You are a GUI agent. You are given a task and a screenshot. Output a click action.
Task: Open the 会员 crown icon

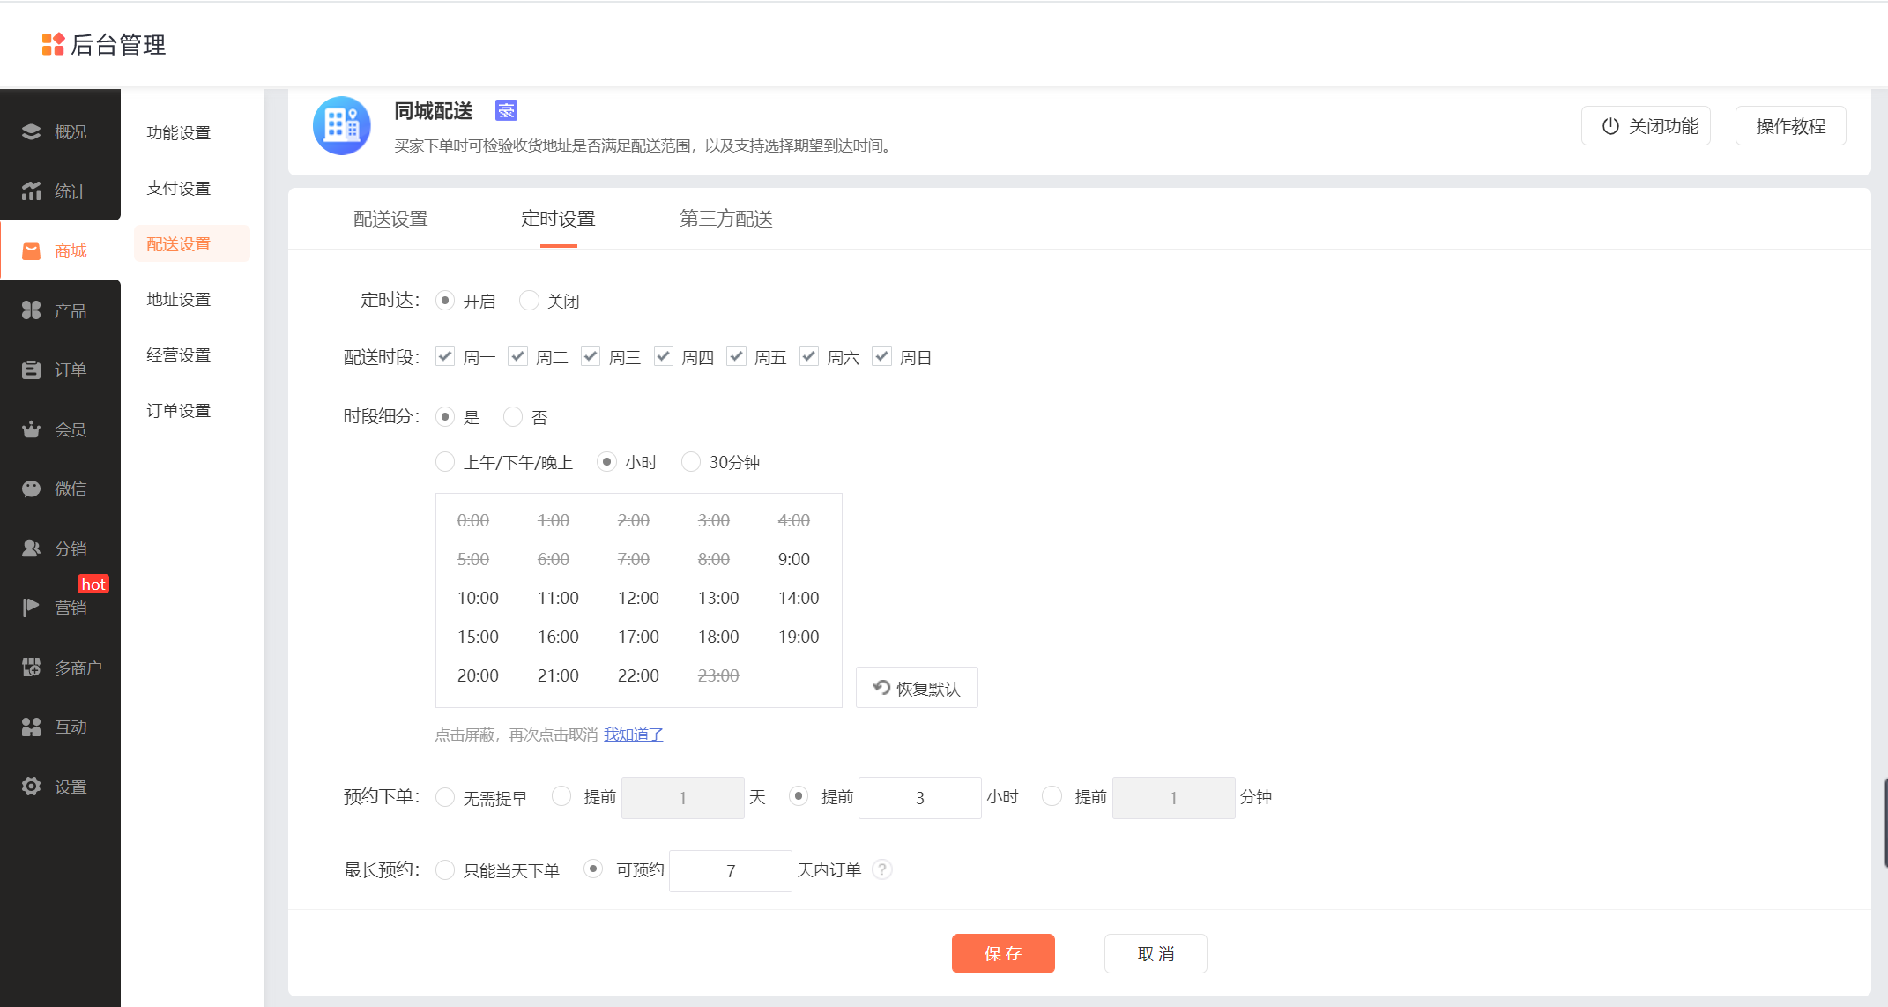(x=32, y=429)
